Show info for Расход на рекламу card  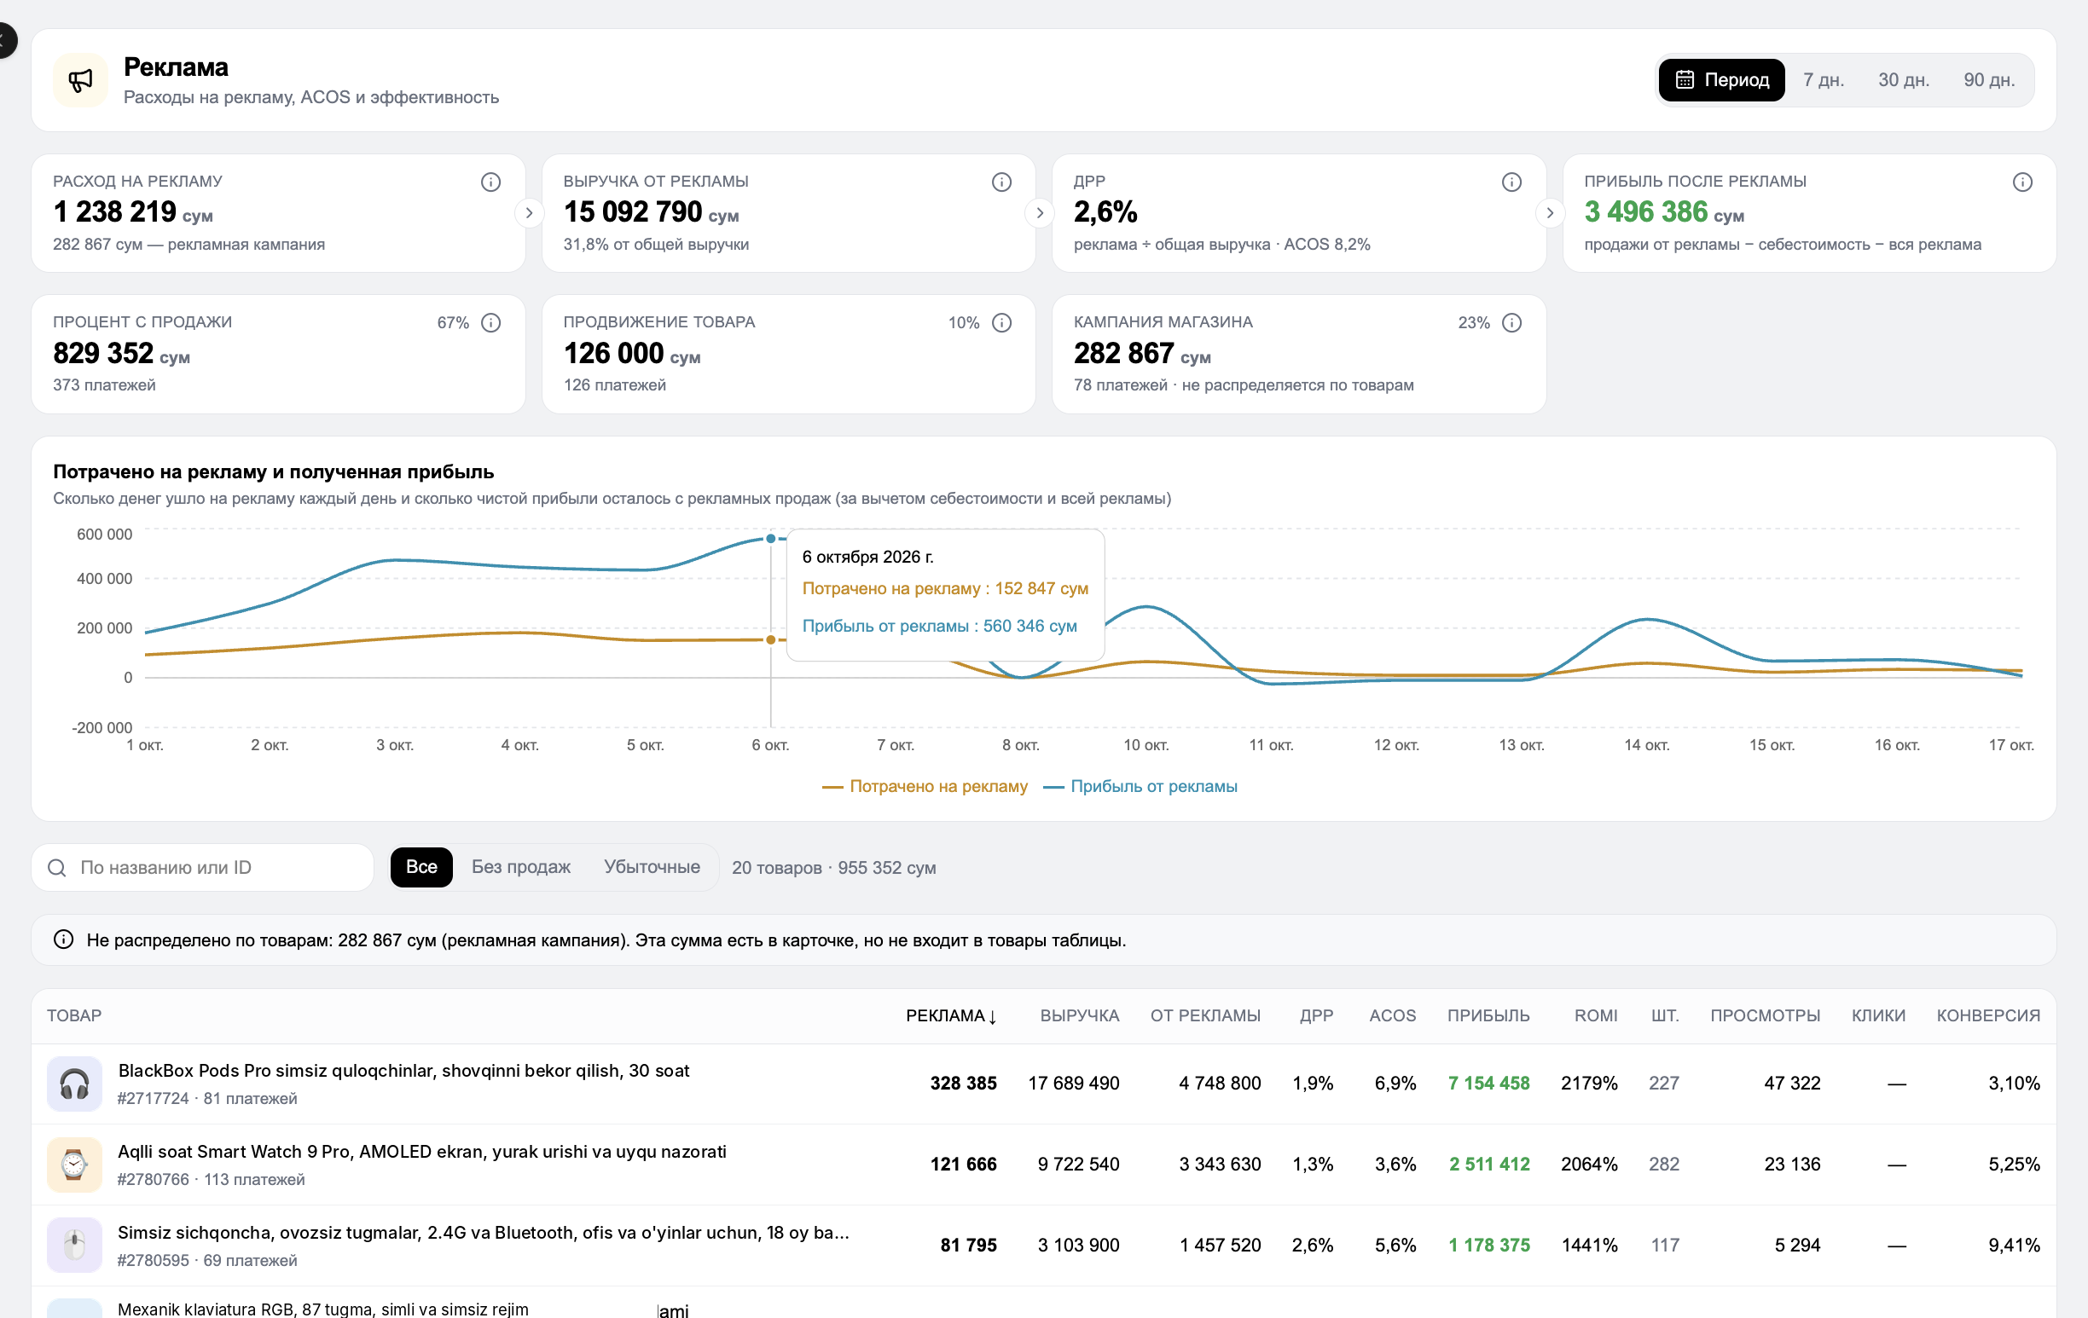pyautogui.click(x=490, y=182)
